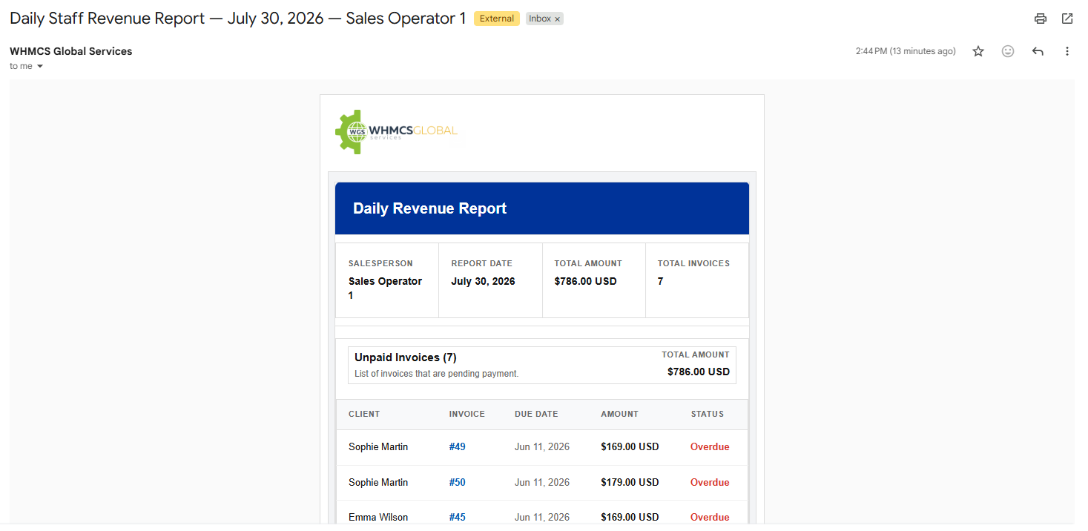Remove Inbox label with x

tap(557, 19)
